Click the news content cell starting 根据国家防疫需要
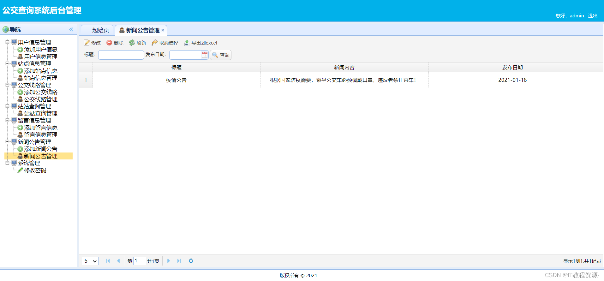Image resolution: width=604 pixels, height=281 pixels. (344, 80)
